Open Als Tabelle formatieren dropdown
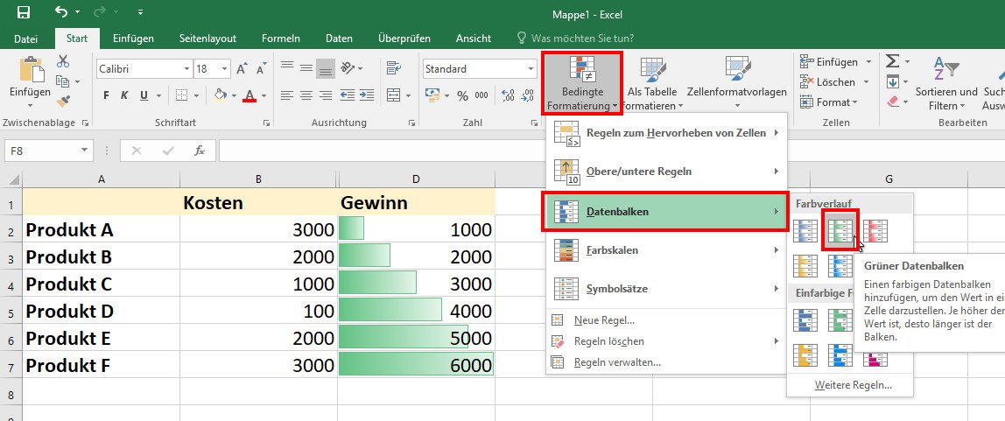The image size is (1005, 421). point(652,84)
